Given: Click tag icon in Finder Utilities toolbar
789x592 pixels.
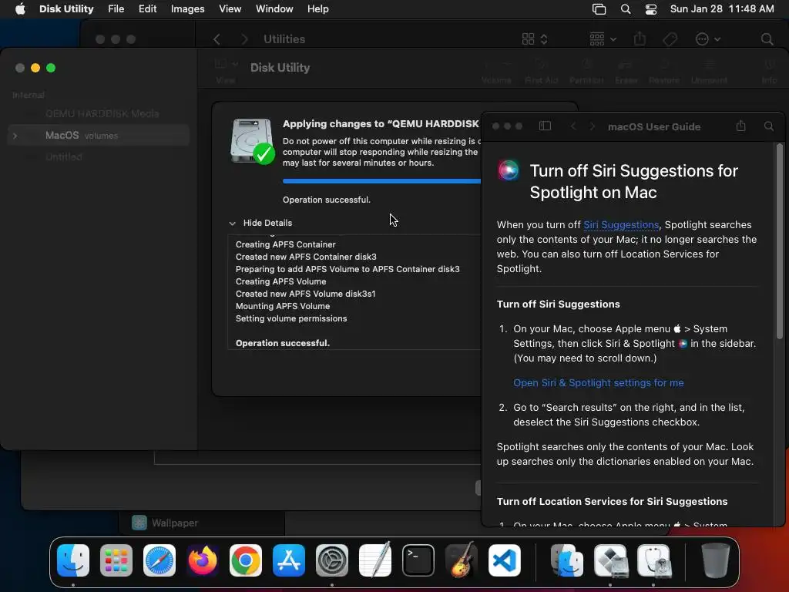Looking at the screenshot, I should click(670, 39).
